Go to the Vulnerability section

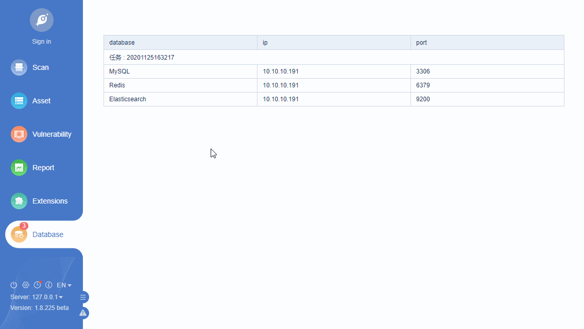[41, 134]
